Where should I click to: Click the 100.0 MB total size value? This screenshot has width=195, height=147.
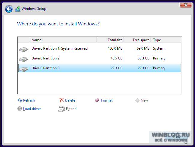tap(115, 48)
